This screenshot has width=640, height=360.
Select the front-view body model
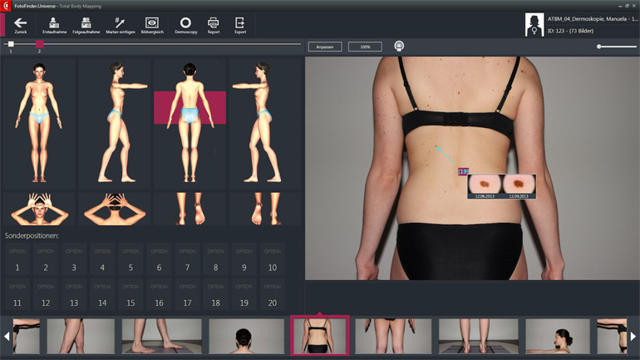point(38,123)
